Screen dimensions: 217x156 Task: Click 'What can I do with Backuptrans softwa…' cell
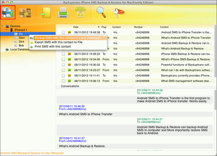187,70
